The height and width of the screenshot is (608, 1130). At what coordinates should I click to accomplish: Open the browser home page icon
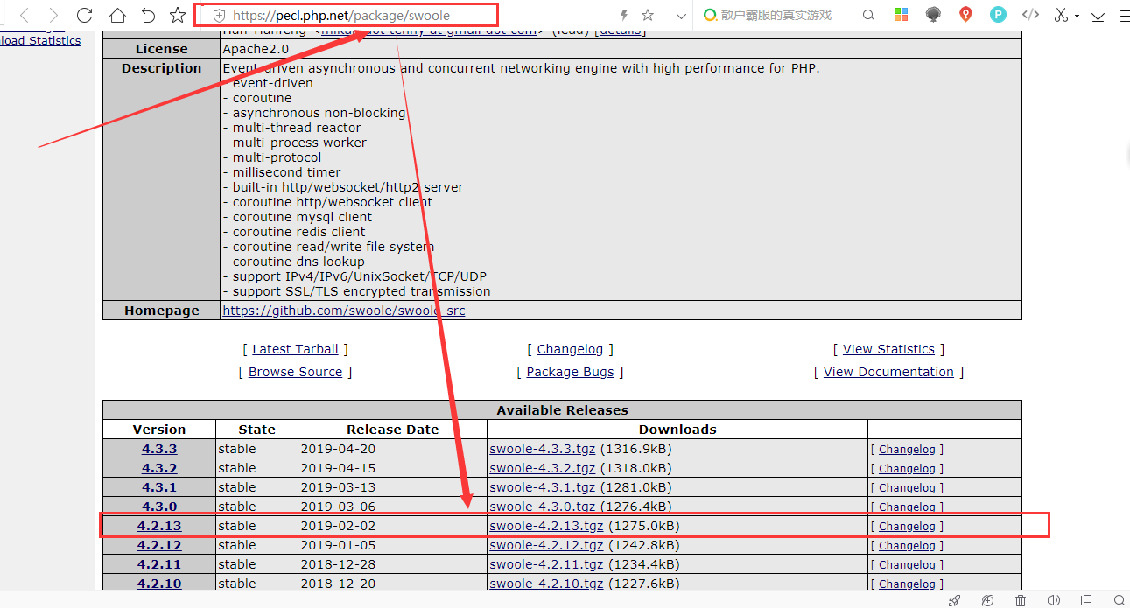pos(116,15)
